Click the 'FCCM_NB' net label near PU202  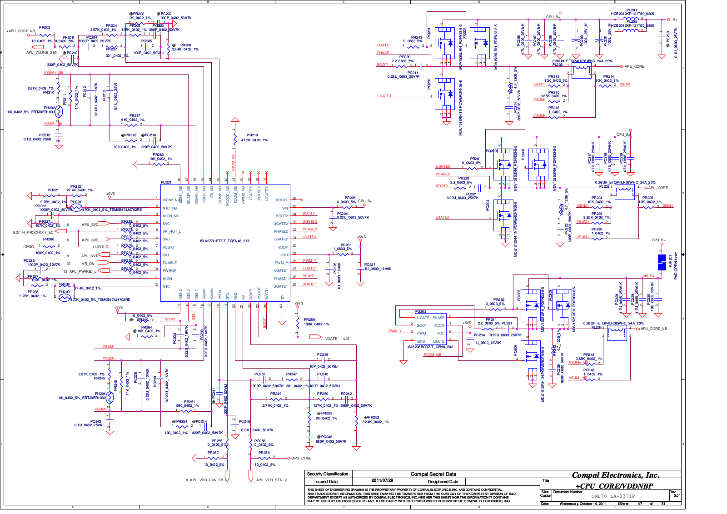tap(433, 354)
